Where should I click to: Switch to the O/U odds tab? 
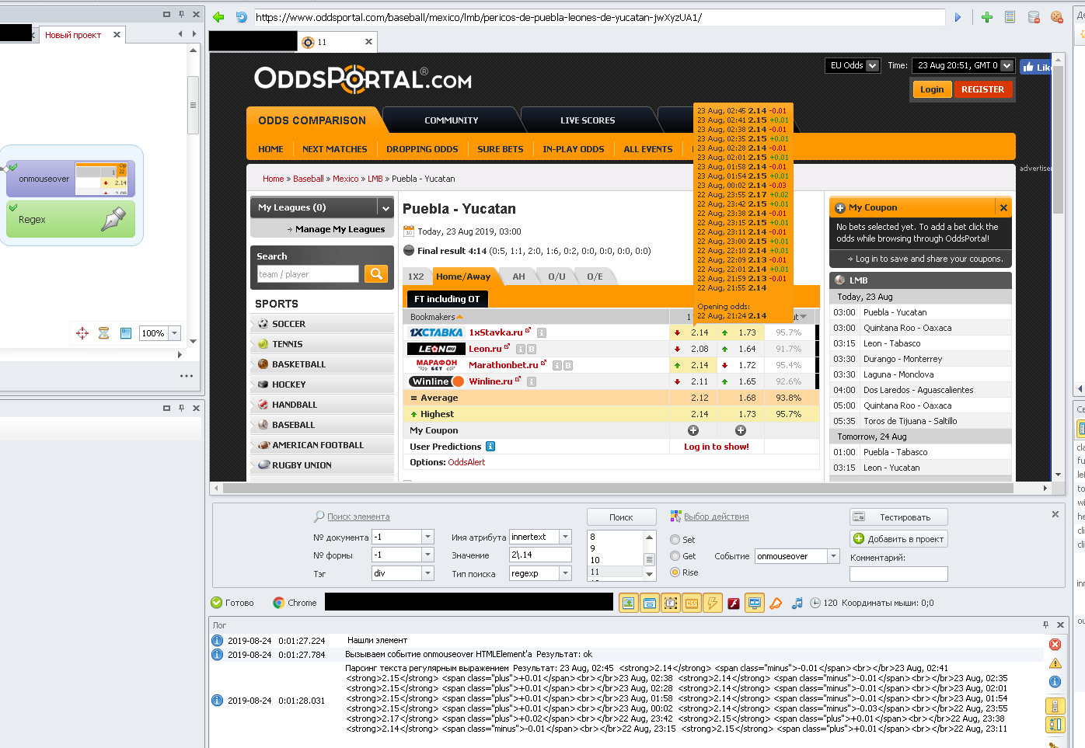pos(556,277)
